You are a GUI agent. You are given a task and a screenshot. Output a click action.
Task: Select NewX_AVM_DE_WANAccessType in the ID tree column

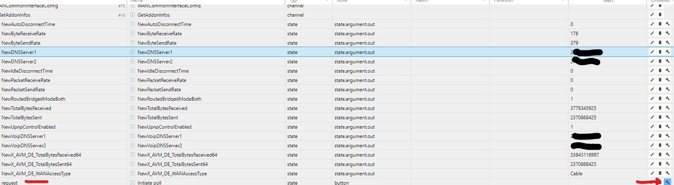pos(36,174)
